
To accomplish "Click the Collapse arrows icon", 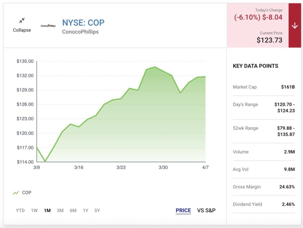I will click(x=22, y=21).
